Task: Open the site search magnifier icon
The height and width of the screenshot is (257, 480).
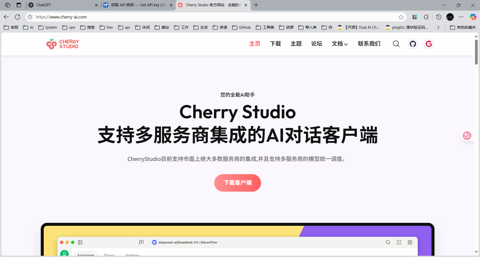Action: pyautogui.click(x=396, y=44)
